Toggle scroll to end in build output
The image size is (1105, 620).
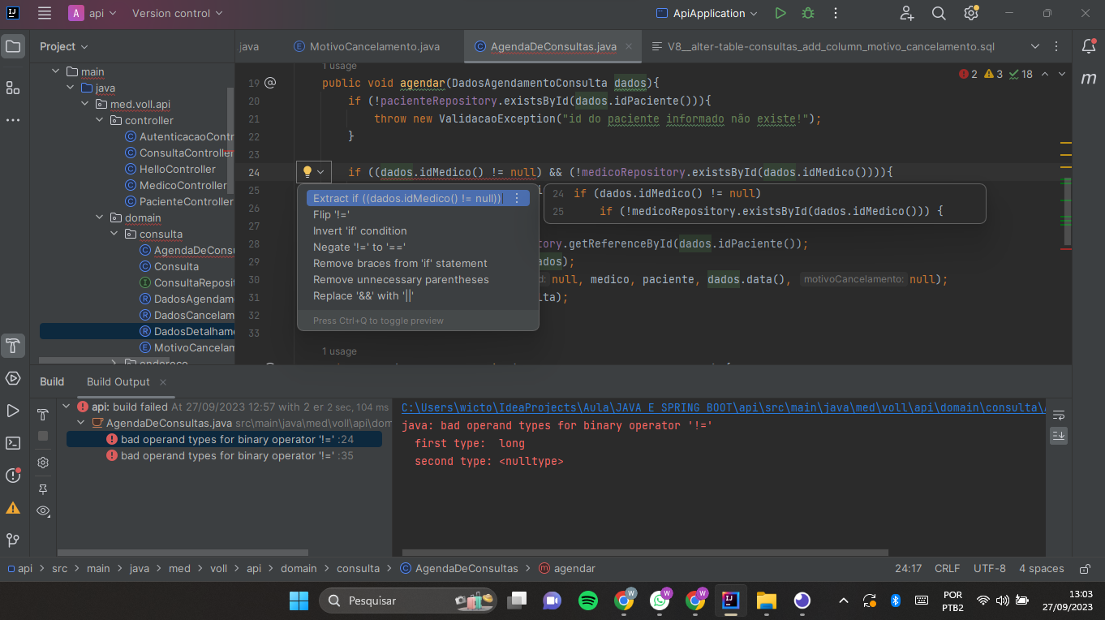[x=1058, y=436]
